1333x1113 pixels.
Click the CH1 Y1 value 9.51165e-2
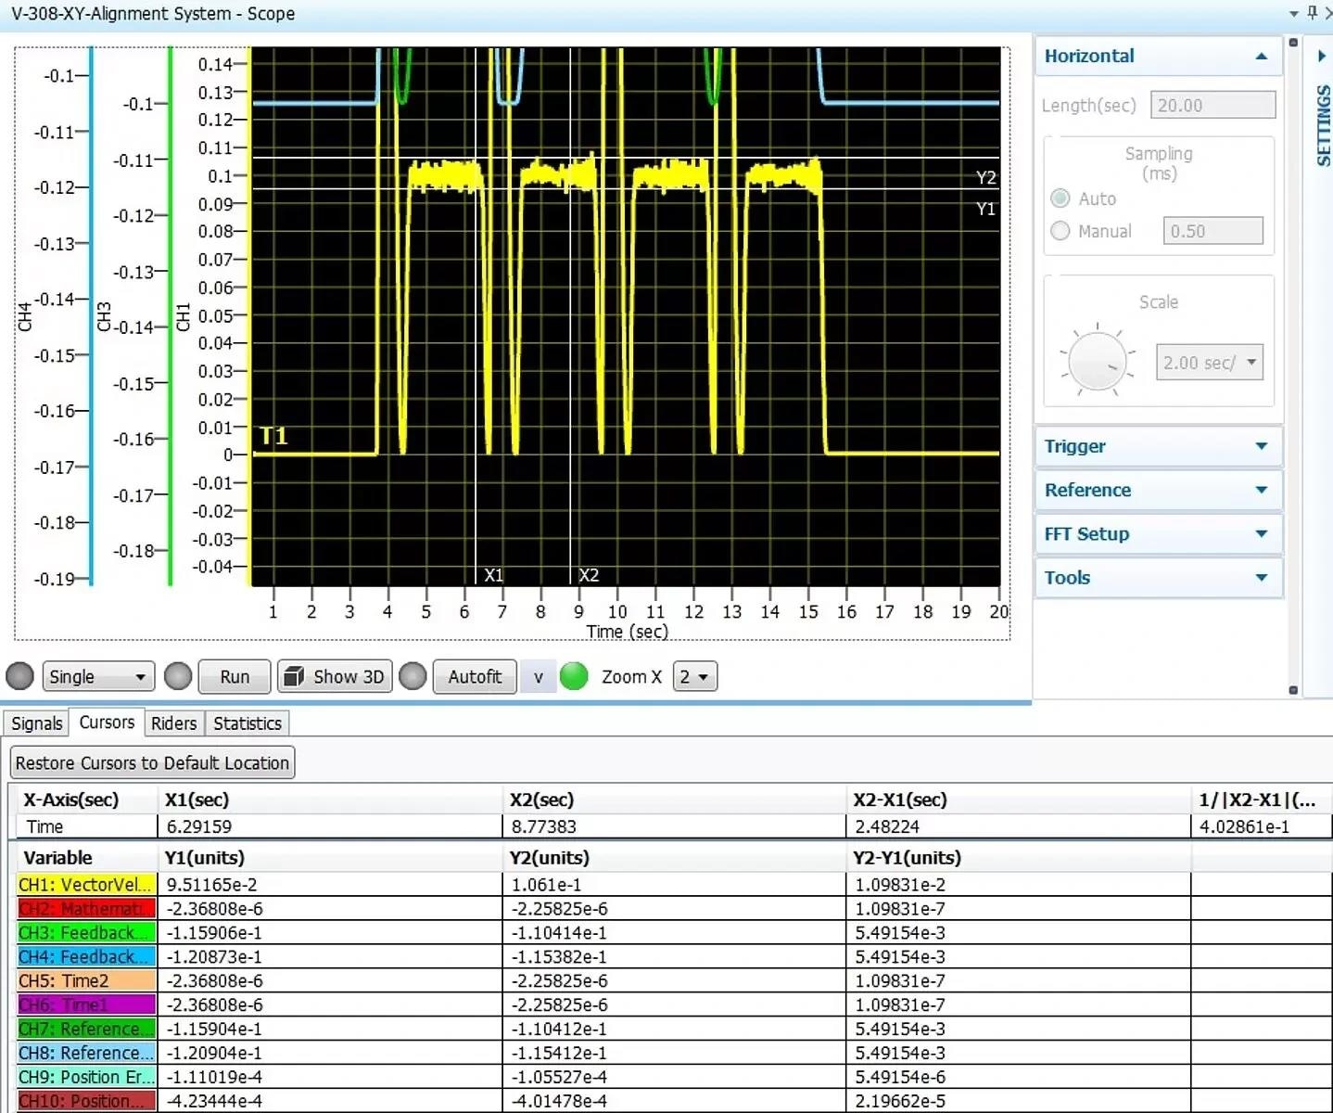click(x=212, y=885)
